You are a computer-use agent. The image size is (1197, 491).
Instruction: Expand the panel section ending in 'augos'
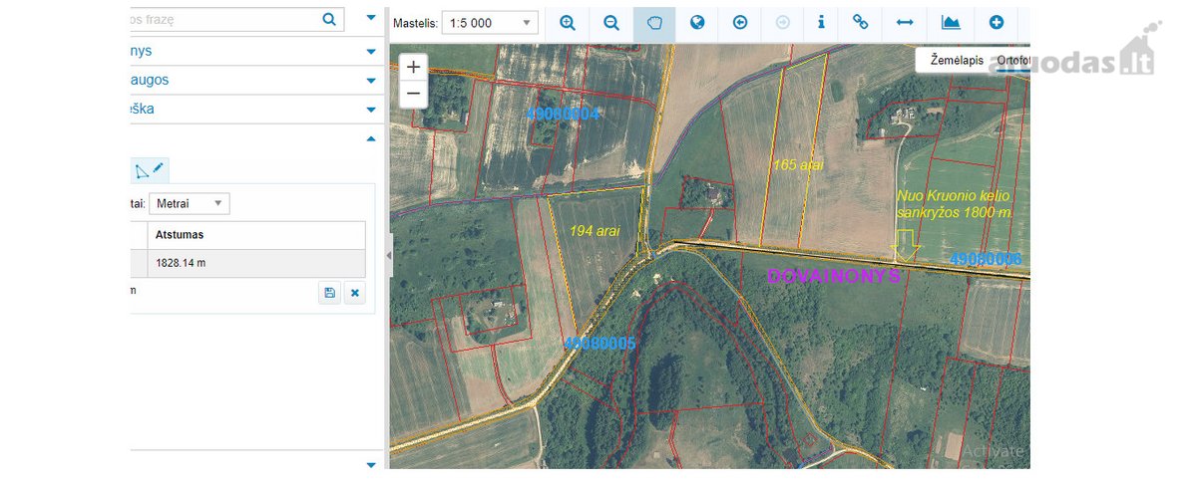pos(371,80)
